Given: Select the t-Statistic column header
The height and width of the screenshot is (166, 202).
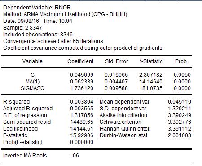Looking at the screenshot, I should click(151, 61).
